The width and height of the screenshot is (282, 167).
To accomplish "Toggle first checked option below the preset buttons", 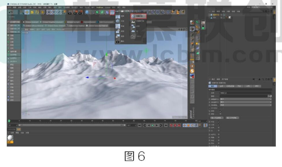I will [x=219, y=122].
